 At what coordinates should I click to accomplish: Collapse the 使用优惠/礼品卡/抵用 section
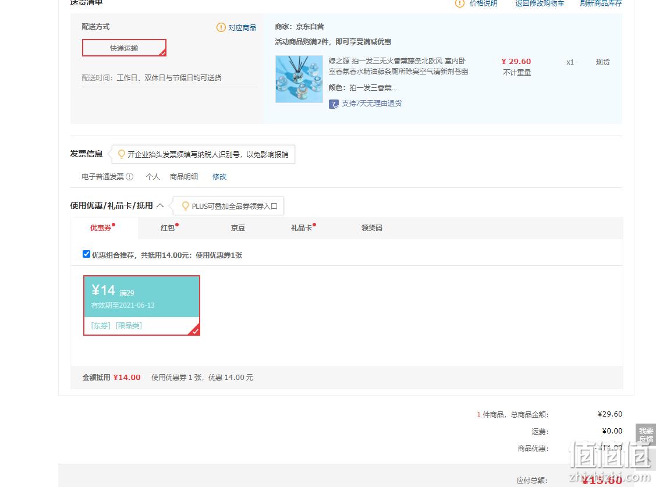160,205
